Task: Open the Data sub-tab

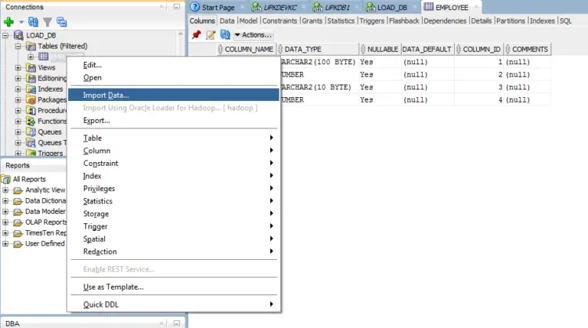Action: 227,21
